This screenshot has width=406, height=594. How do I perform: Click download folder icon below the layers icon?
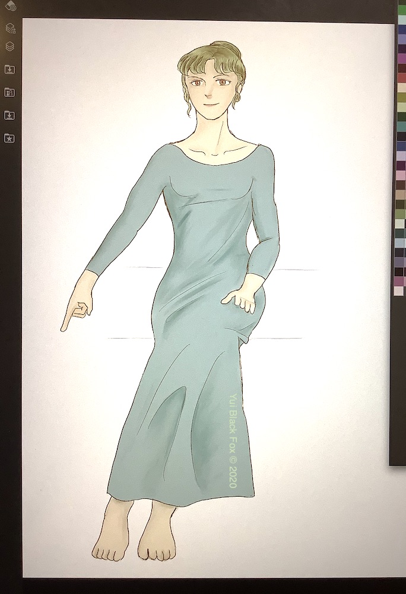[9, 69]
